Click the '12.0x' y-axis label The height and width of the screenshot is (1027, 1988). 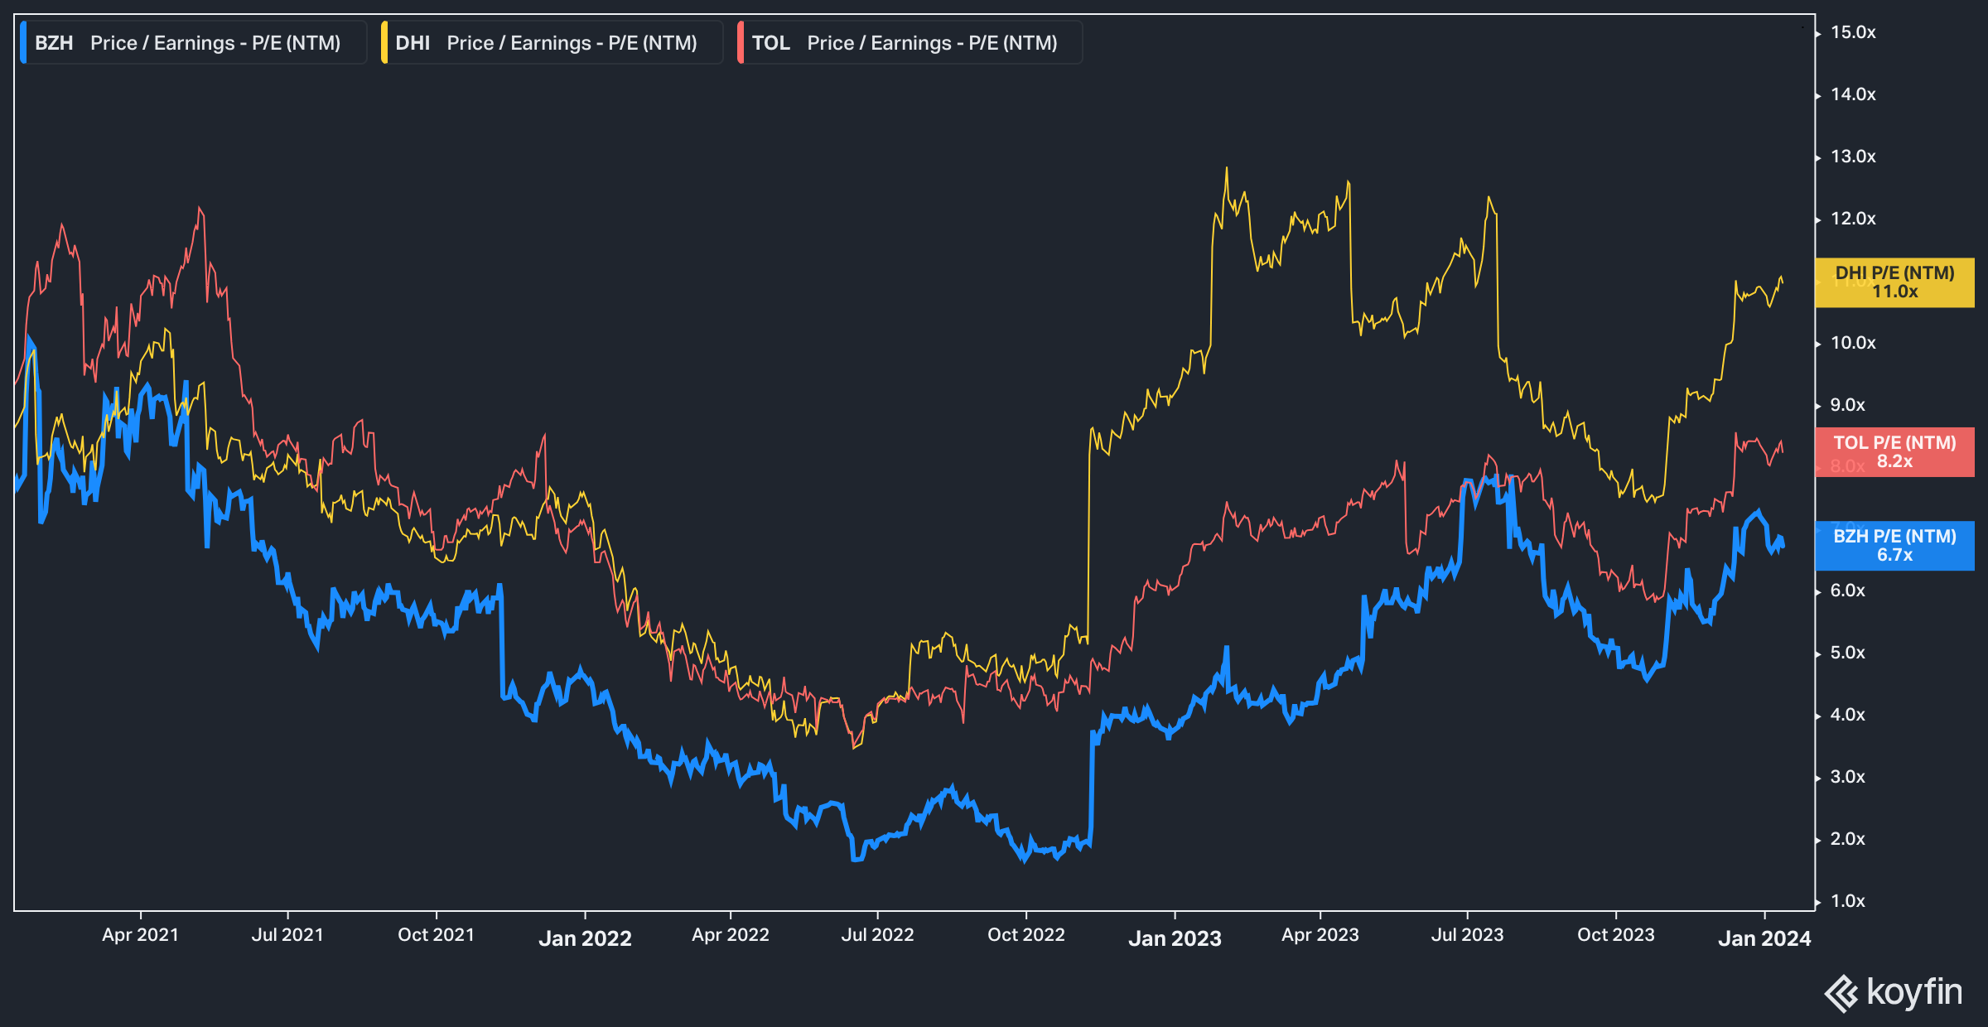(1853, 219)
